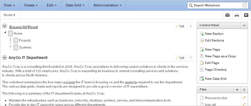The width and height of the screenshot is (251, 106).
Task: Click New Page in Control Panel
Action: pyautogui.click(x=213, y=50)
